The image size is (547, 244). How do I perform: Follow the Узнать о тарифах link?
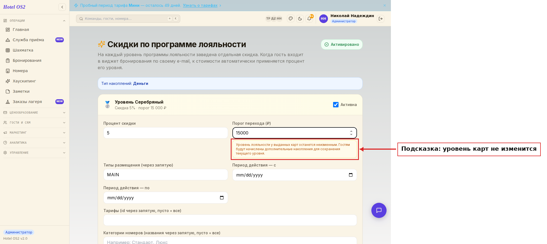[x=200, y=5]
